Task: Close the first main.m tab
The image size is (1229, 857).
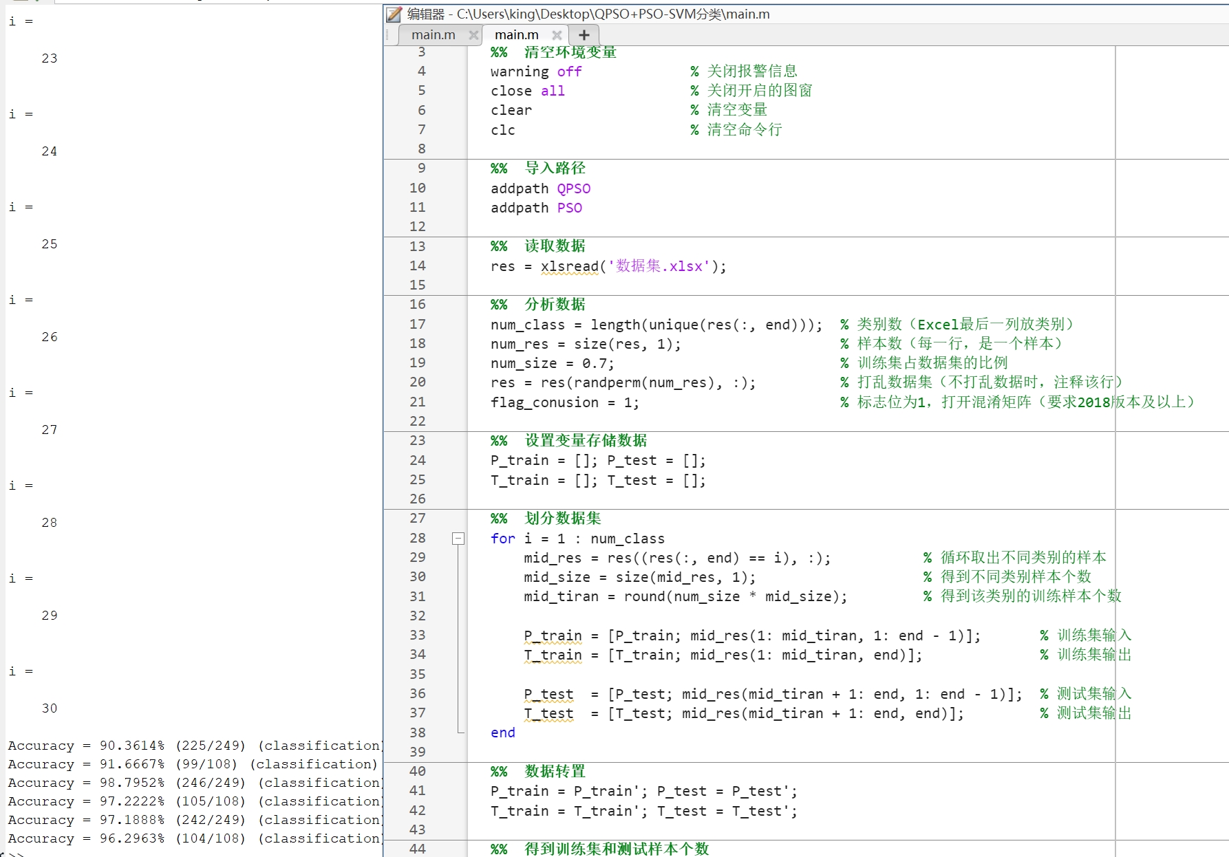Action: click(473, 34)
